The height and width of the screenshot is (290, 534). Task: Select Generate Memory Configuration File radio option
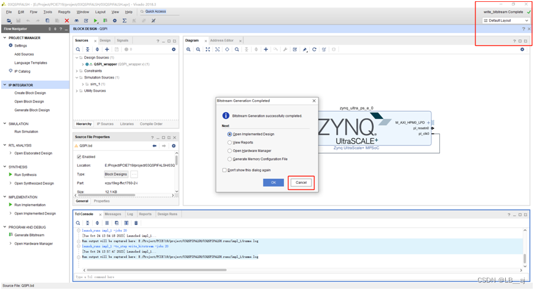(x=230, y=159)
